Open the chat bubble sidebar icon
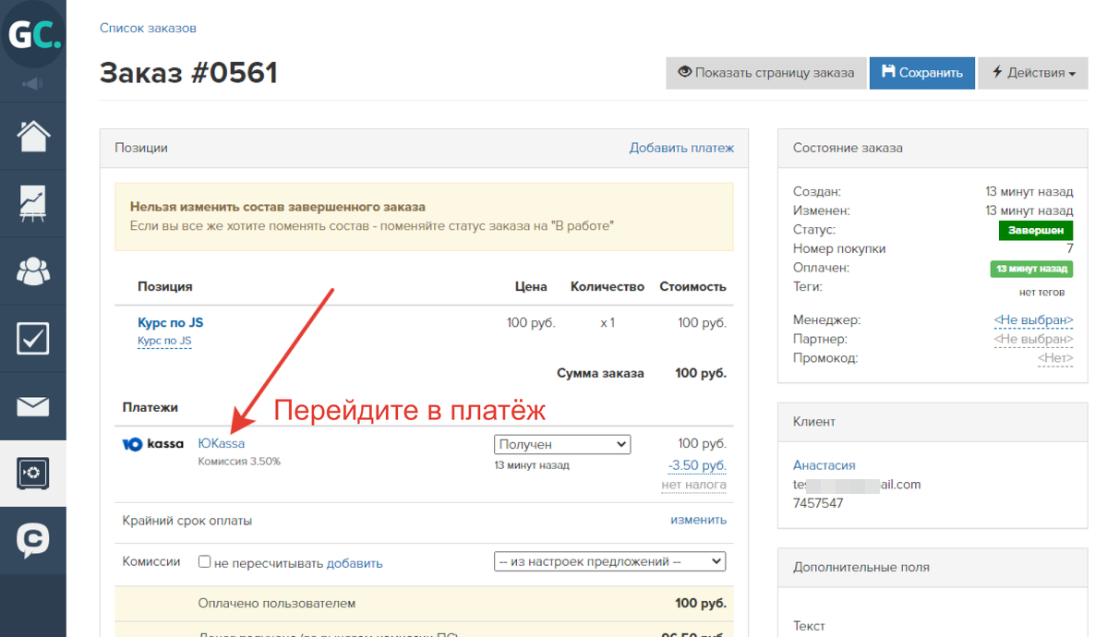The height and width of the screenshot is (637, 1107). pos(33,541)
